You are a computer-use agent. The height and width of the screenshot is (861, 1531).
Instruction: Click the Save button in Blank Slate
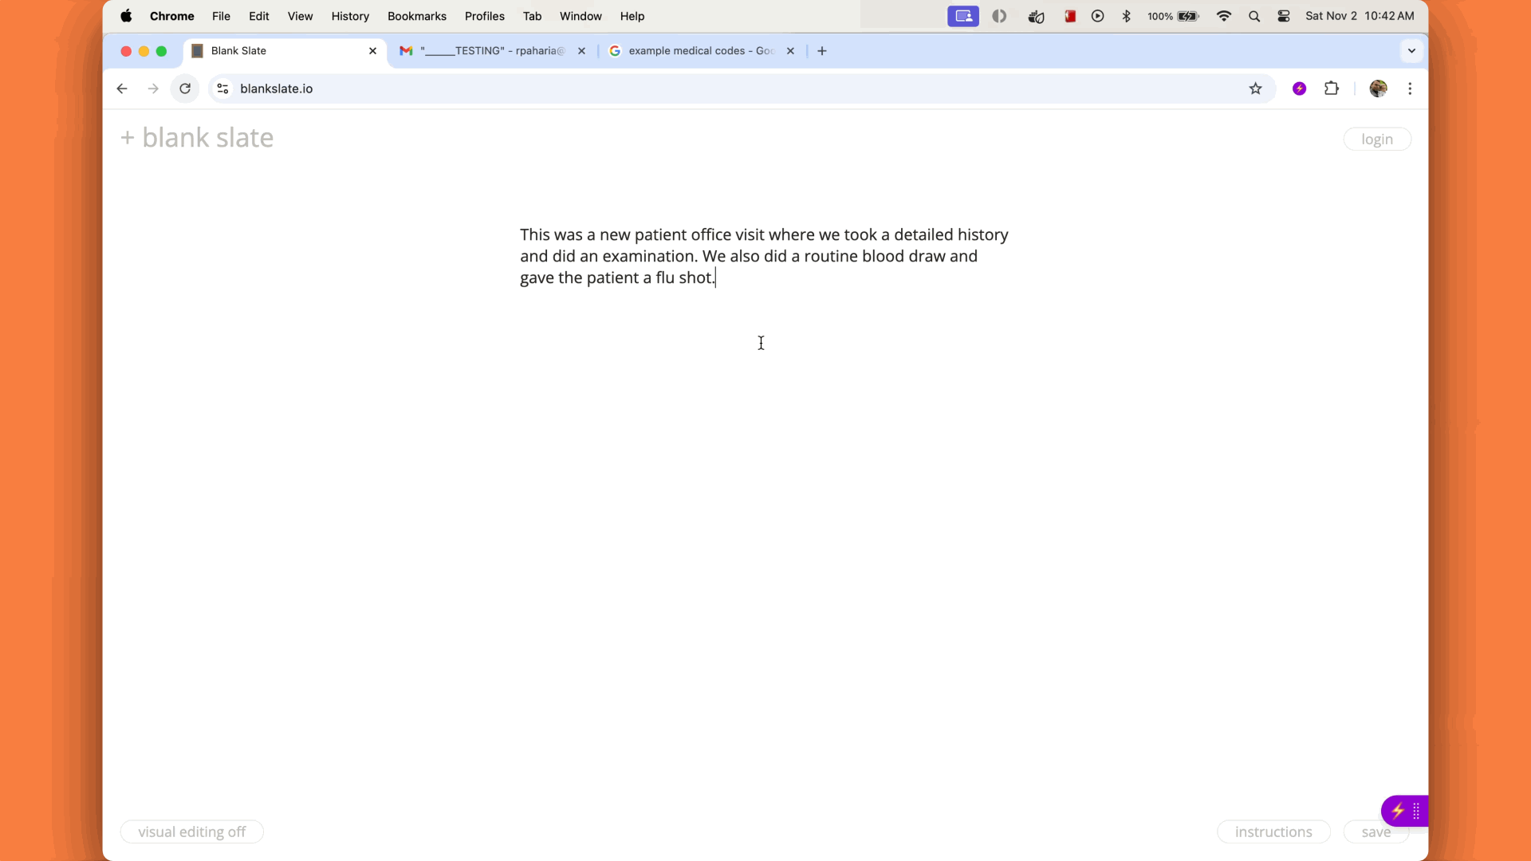coord(1376,832)
